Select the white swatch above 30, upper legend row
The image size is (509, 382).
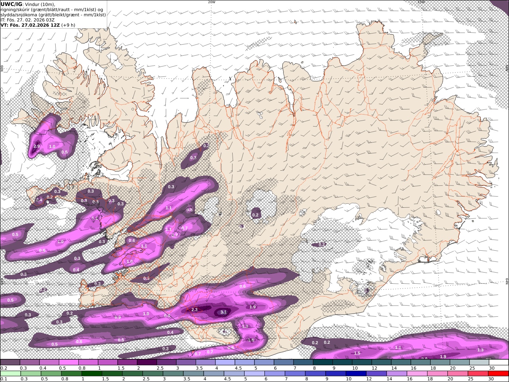(x=499, y=363)
